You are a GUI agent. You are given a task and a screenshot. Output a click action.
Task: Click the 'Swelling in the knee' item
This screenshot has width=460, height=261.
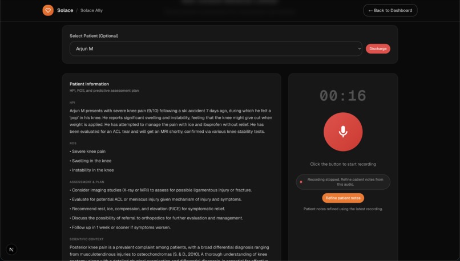pyautogui.click(x=90, y=161)
